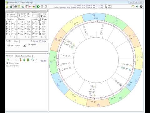150x113 pixels.
Task: Click the red figure toolbar icon
Action: tap(26, 7)
